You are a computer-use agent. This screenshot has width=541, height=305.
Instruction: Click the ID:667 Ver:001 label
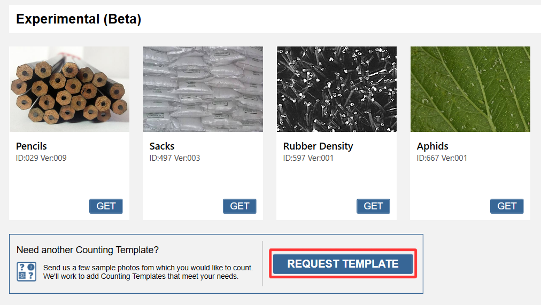[442, 158]
